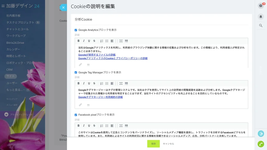Screen dimensions: 267x150
Task: Switch Facebook pixel editor to BB-code
Action: 126,126
